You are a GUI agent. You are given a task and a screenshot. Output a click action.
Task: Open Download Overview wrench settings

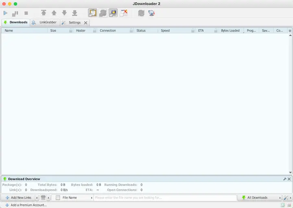(x=285, y=179)
